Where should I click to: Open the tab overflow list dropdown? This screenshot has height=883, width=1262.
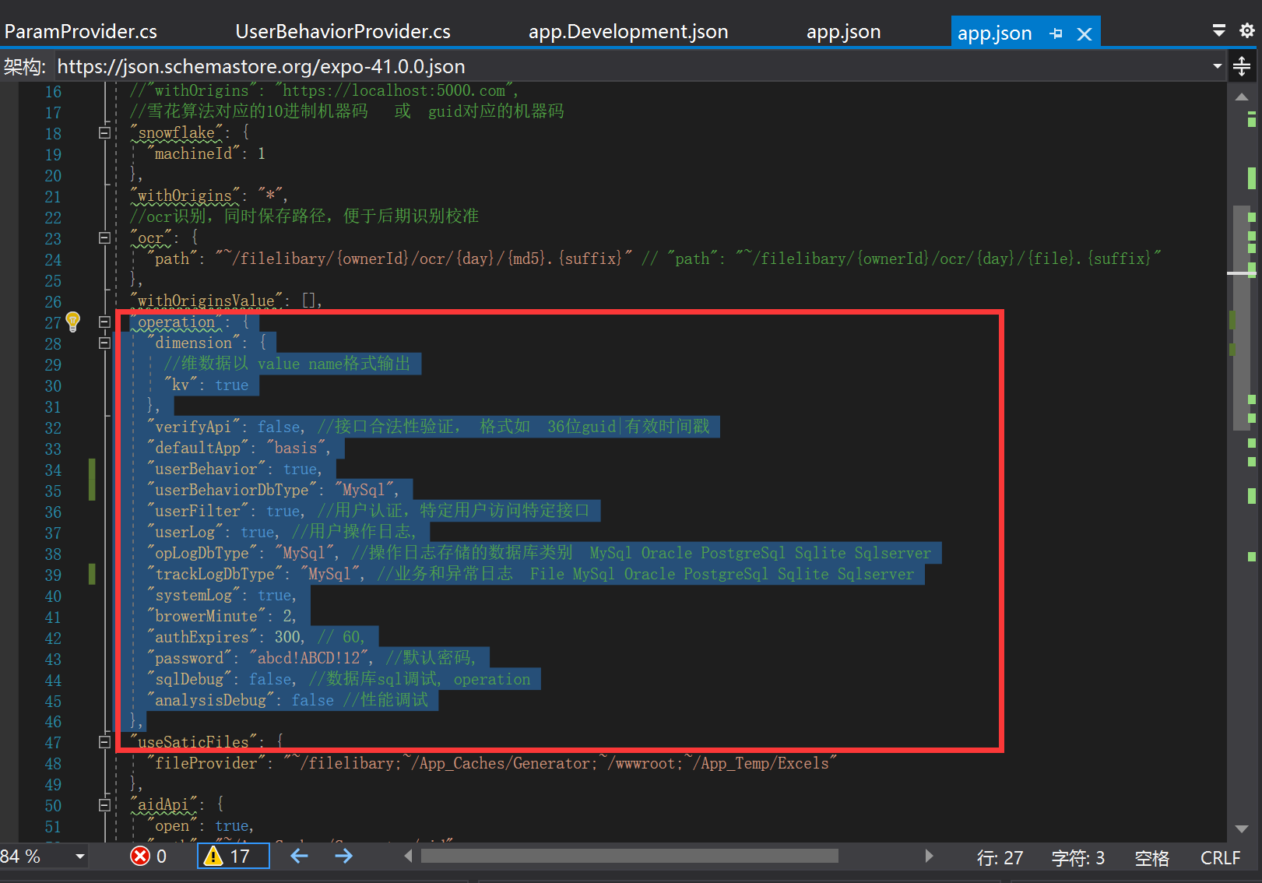coord(1219,30)
